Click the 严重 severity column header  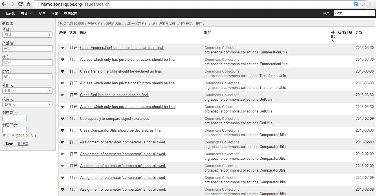63,33
